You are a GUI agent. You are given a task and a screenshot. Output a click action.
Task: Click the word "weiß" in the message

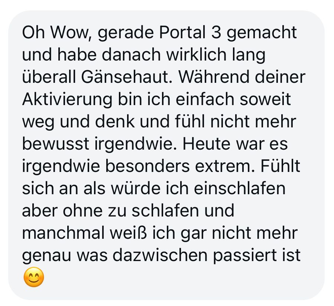click(129, 233)
